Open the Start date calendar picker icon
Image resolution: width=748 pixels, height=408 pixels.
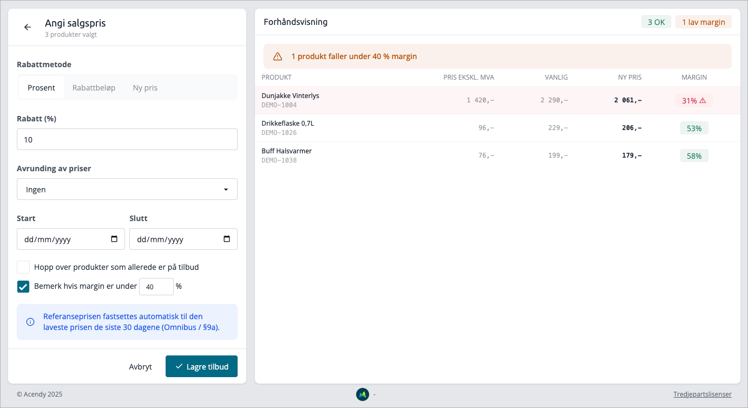pos(114,239)
